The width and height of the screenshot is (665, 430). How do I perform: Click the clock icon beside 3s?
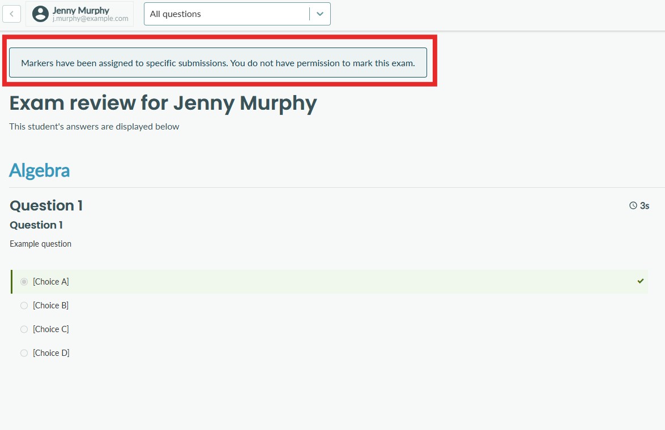633,206
